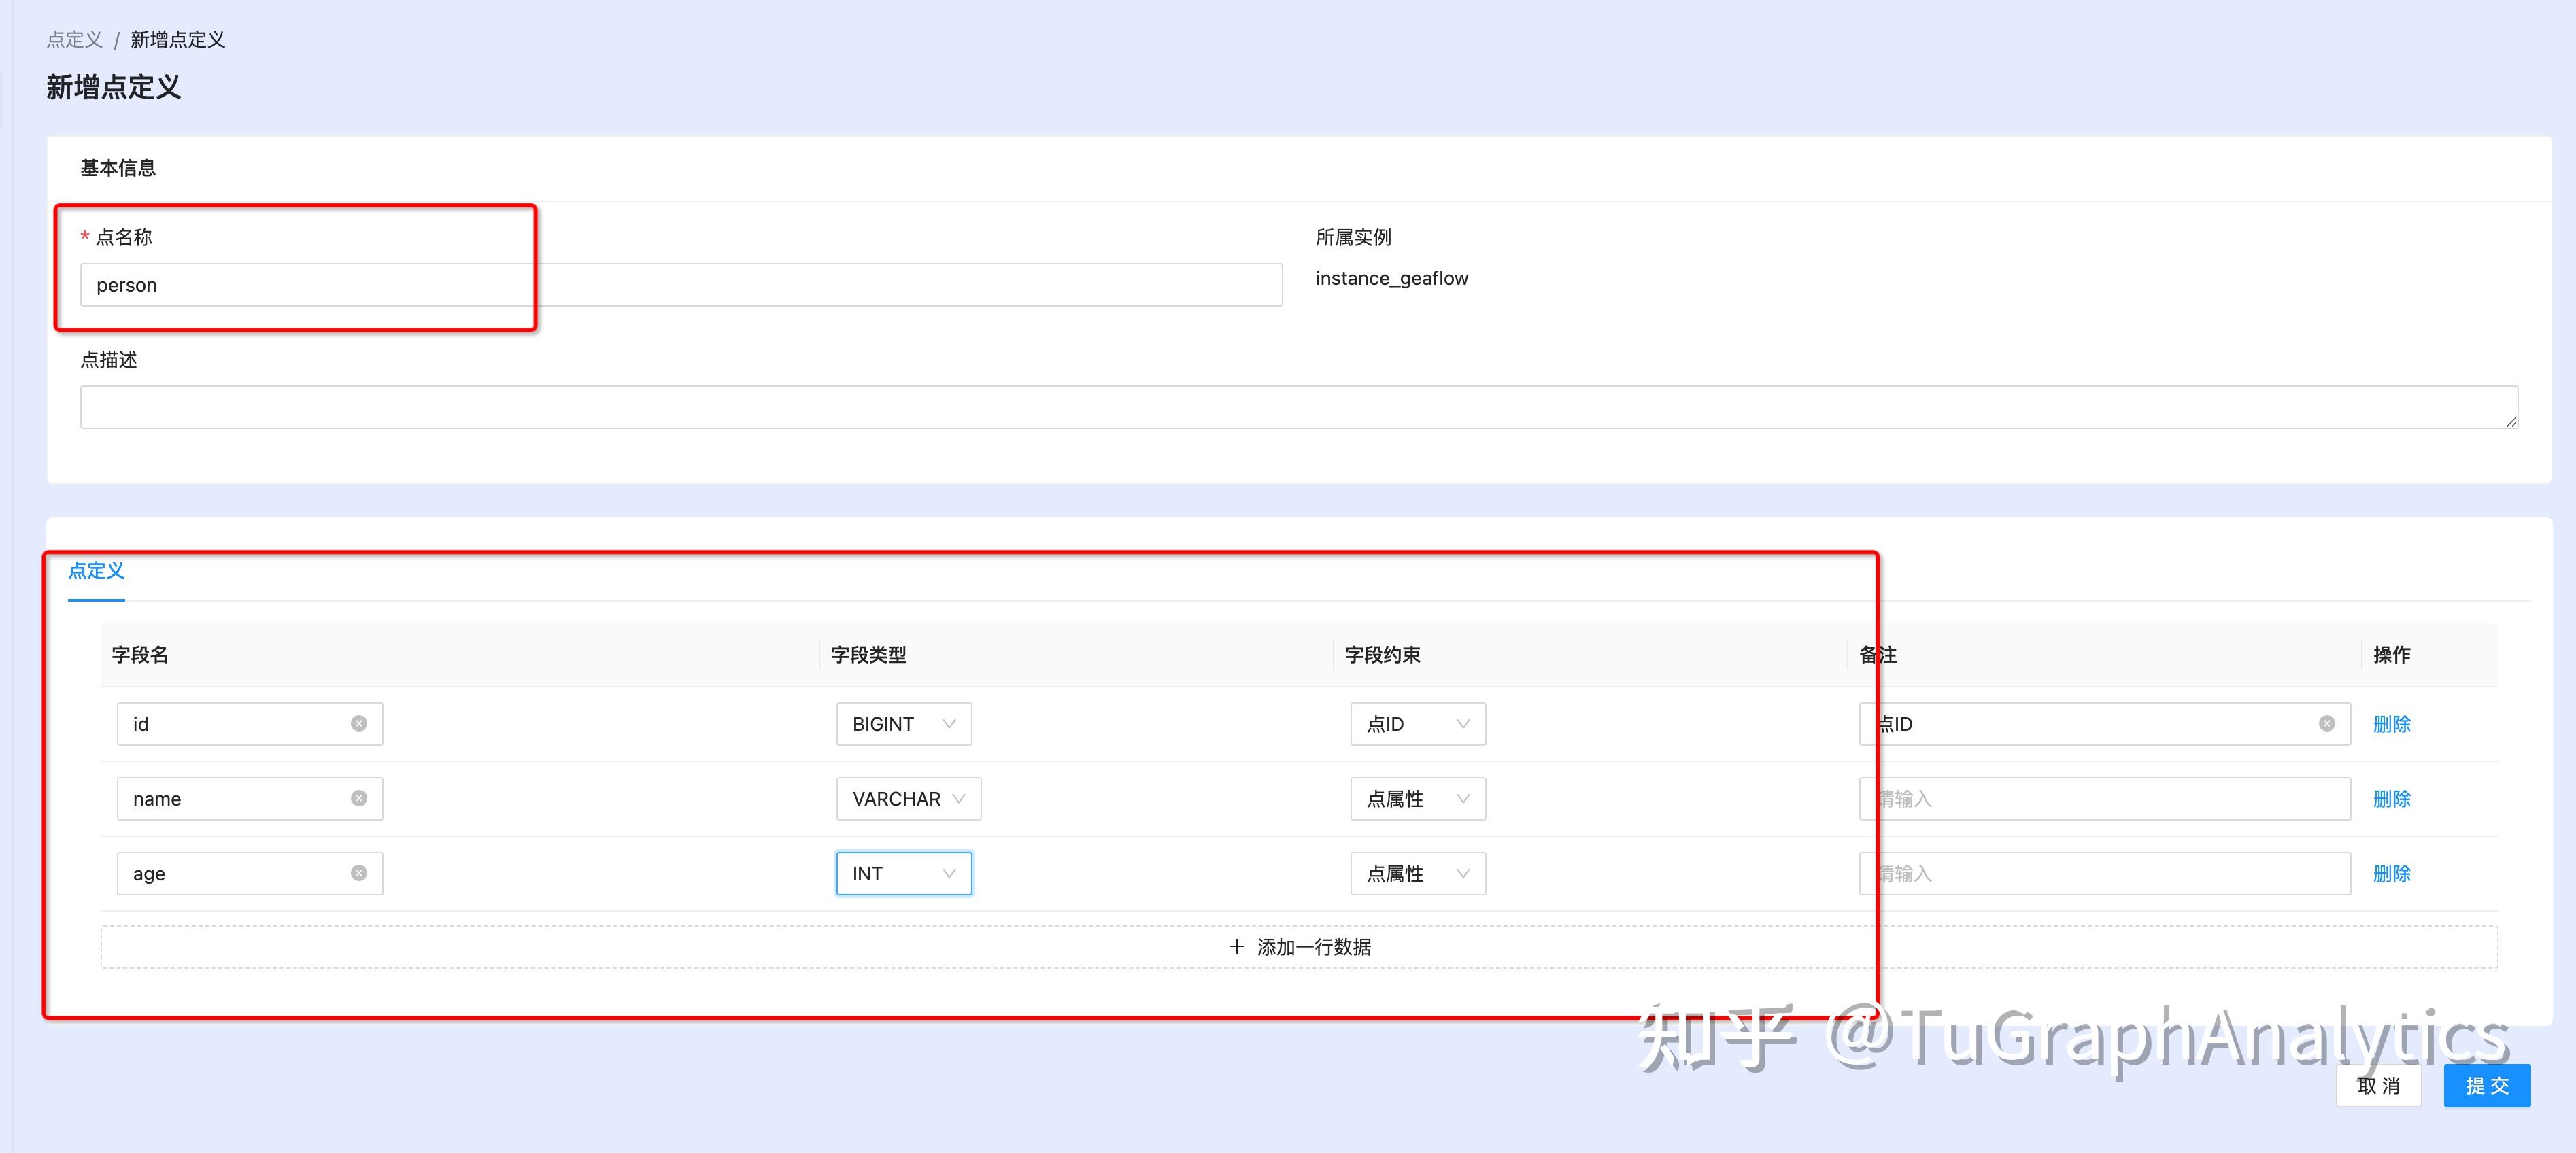Image resolution: width=2576 pixels, height=1153 pixels.
Task: Focus the 点名称 person input field
Action: (x=680, y=285)
